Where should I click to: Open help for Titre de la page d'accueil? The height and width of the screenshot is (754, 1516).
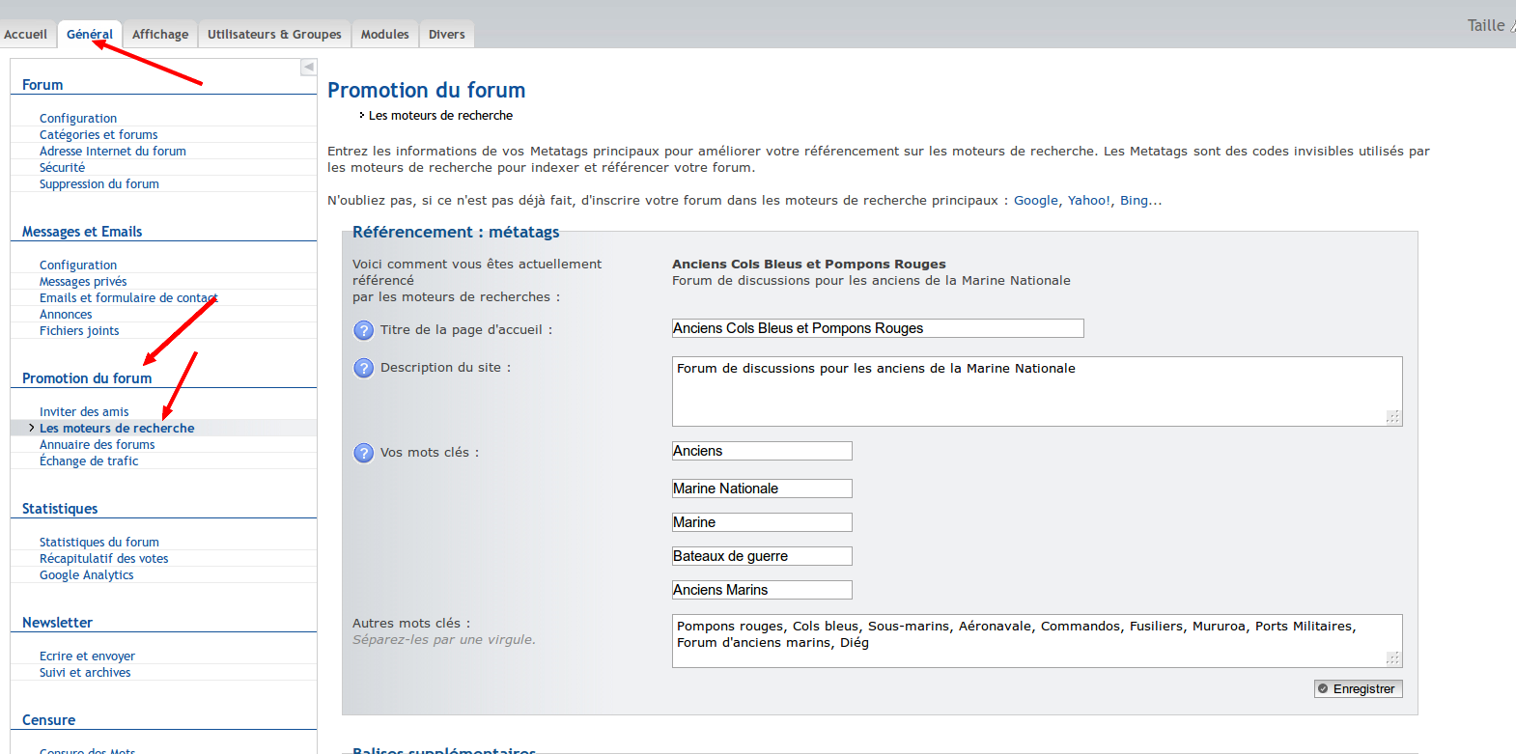click(363, 330)
